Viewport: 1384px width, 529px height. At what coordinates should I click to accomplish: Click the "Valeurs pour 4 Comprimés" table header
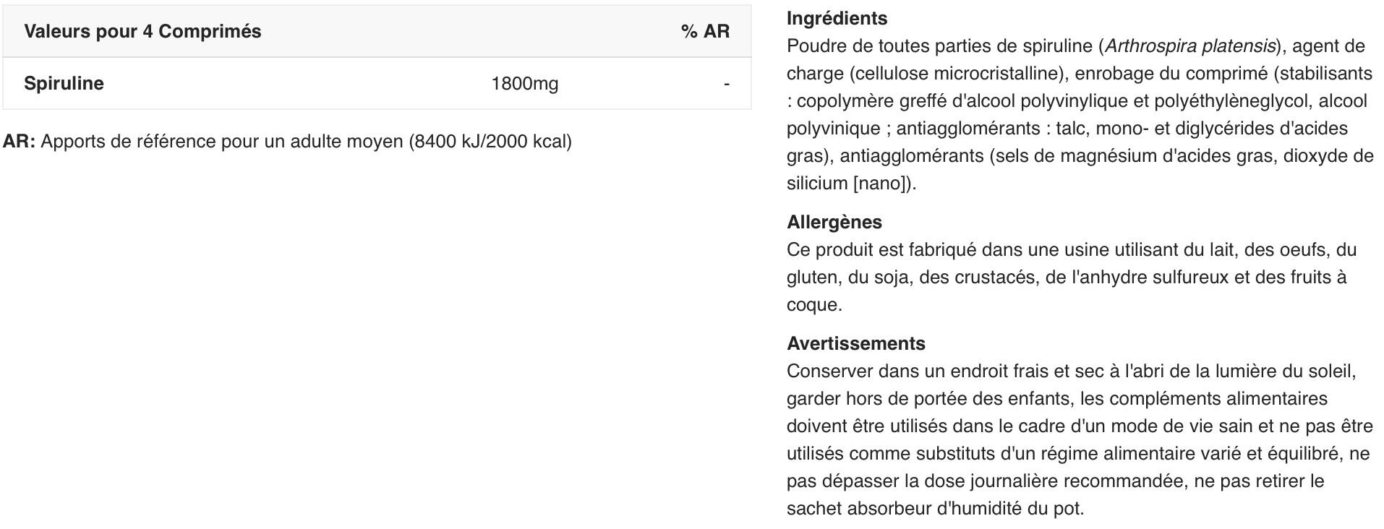coord(142,32)
